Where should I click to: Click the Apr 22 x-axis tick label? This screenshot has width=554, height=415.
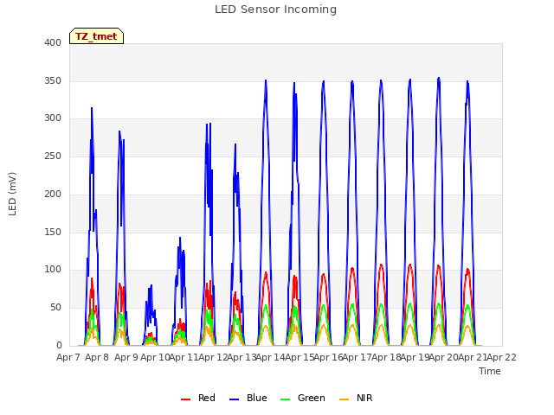click(x=502, y=357)
